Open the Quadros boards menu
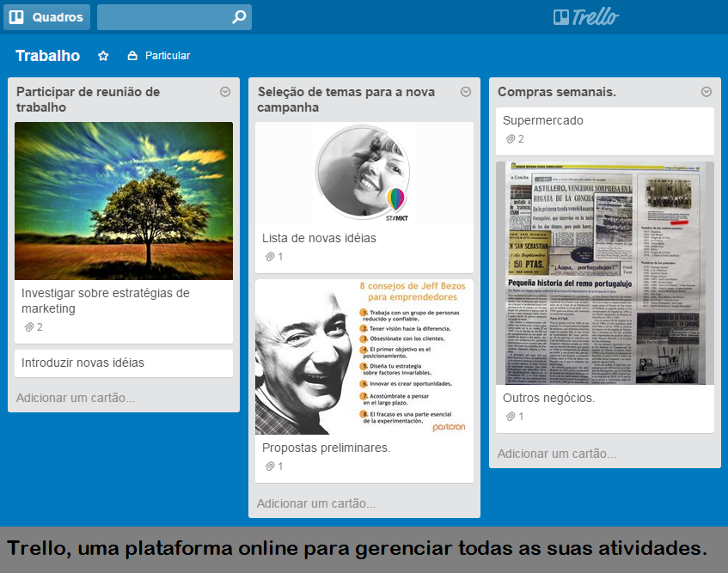Image resolution: width=728 pixels, height=573 pixels. tap(47, 17)
